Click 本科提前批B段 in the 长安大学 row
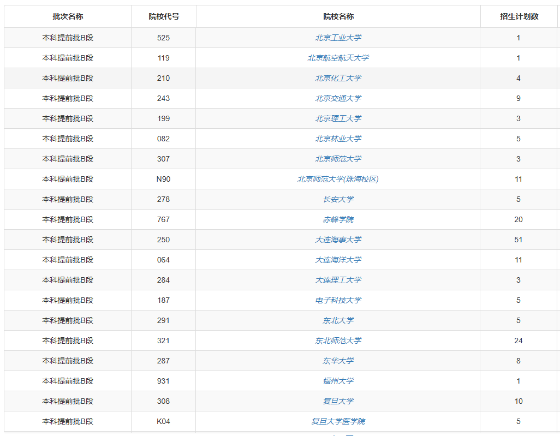Screen dimensions: 560x436 (68, 199)
